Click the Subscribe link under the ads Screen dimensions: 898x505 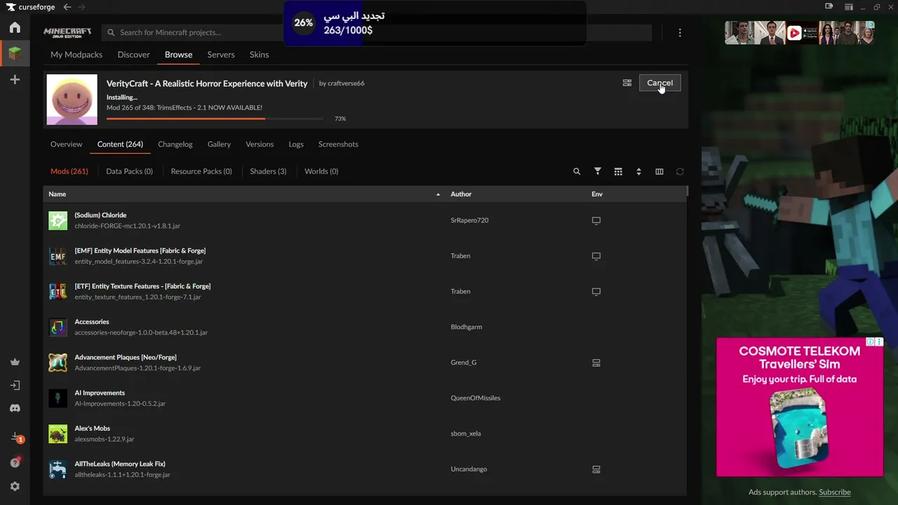pyautogui.click(x=835, y=492)
